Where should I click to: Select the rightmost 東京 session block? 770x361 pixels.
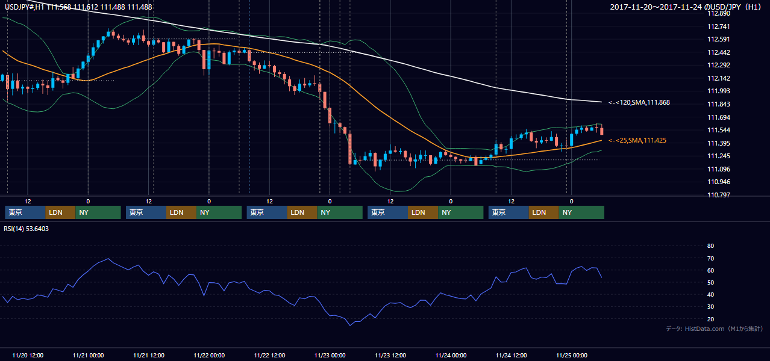pos(509,212)
